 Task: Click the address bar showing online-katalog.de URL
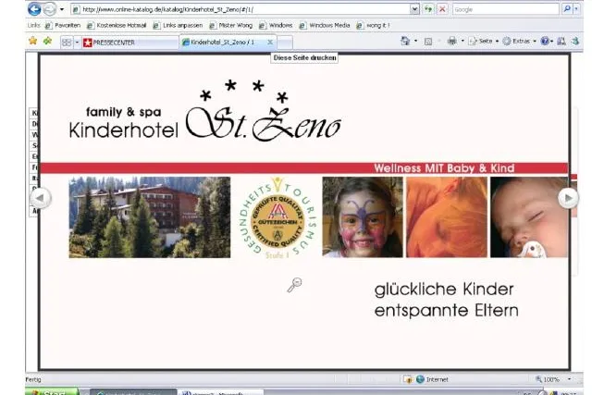point(240,9)
